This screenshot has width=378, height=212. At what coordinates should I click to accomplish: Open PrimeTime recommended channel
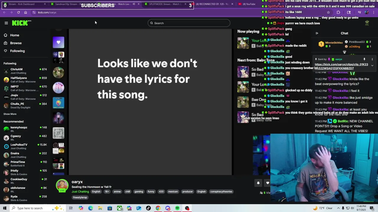pyautogui.click(x=25, y=164)
